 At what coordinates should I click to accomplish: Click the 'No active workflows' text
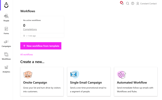pos(32,20)
